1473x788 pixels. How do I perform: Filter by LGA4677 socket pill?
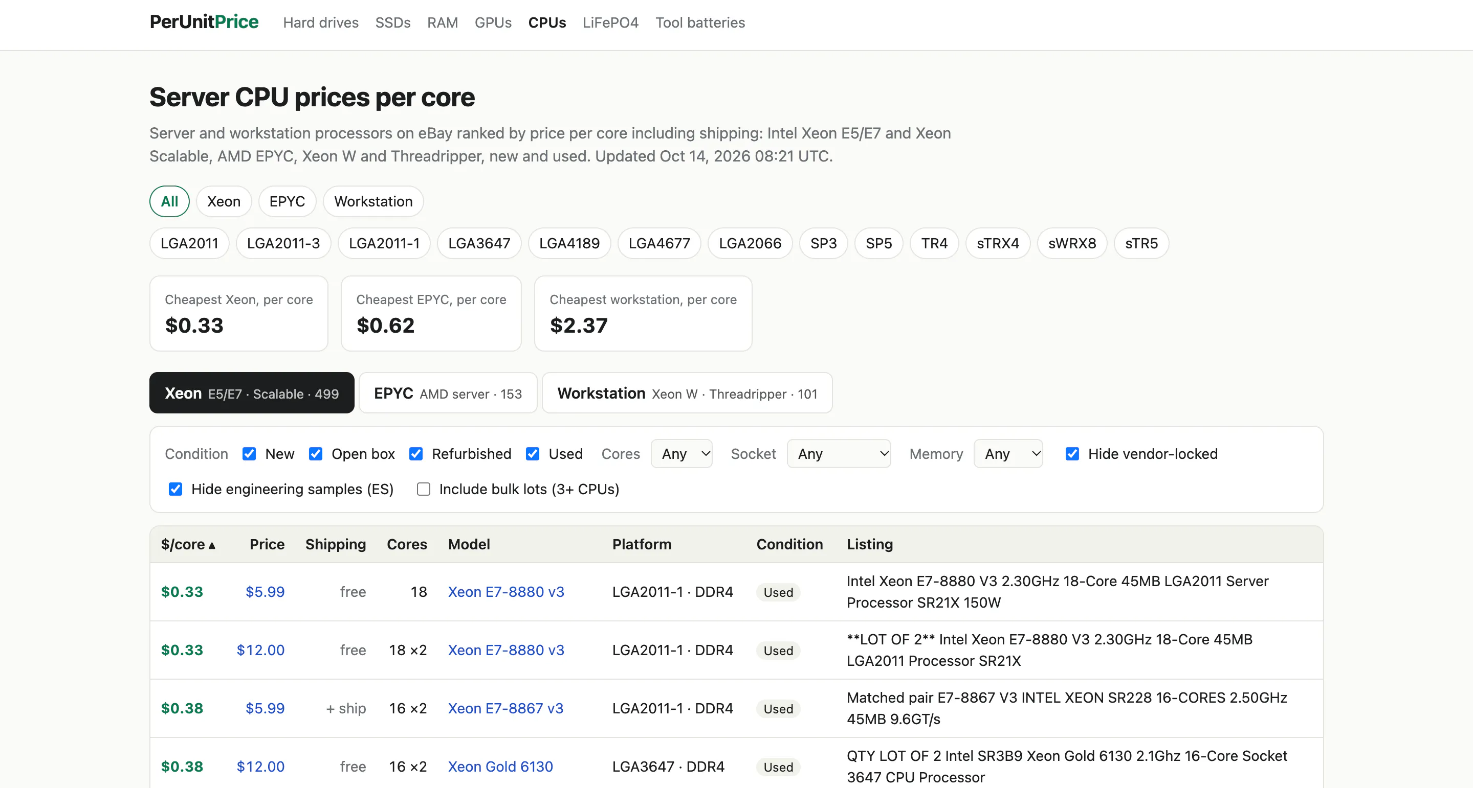coord(659,243)
